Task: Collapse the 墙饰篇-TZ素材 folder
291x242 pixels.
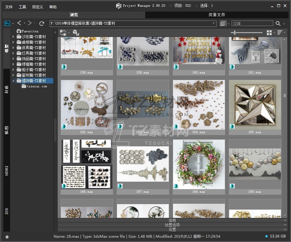Action: pyautogui.click(x=13, y=81)
